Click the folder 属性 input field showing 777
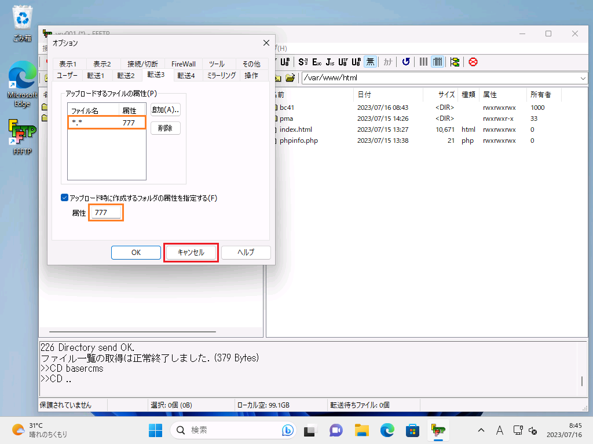The image size is (593, 444). tap(106, 213)
